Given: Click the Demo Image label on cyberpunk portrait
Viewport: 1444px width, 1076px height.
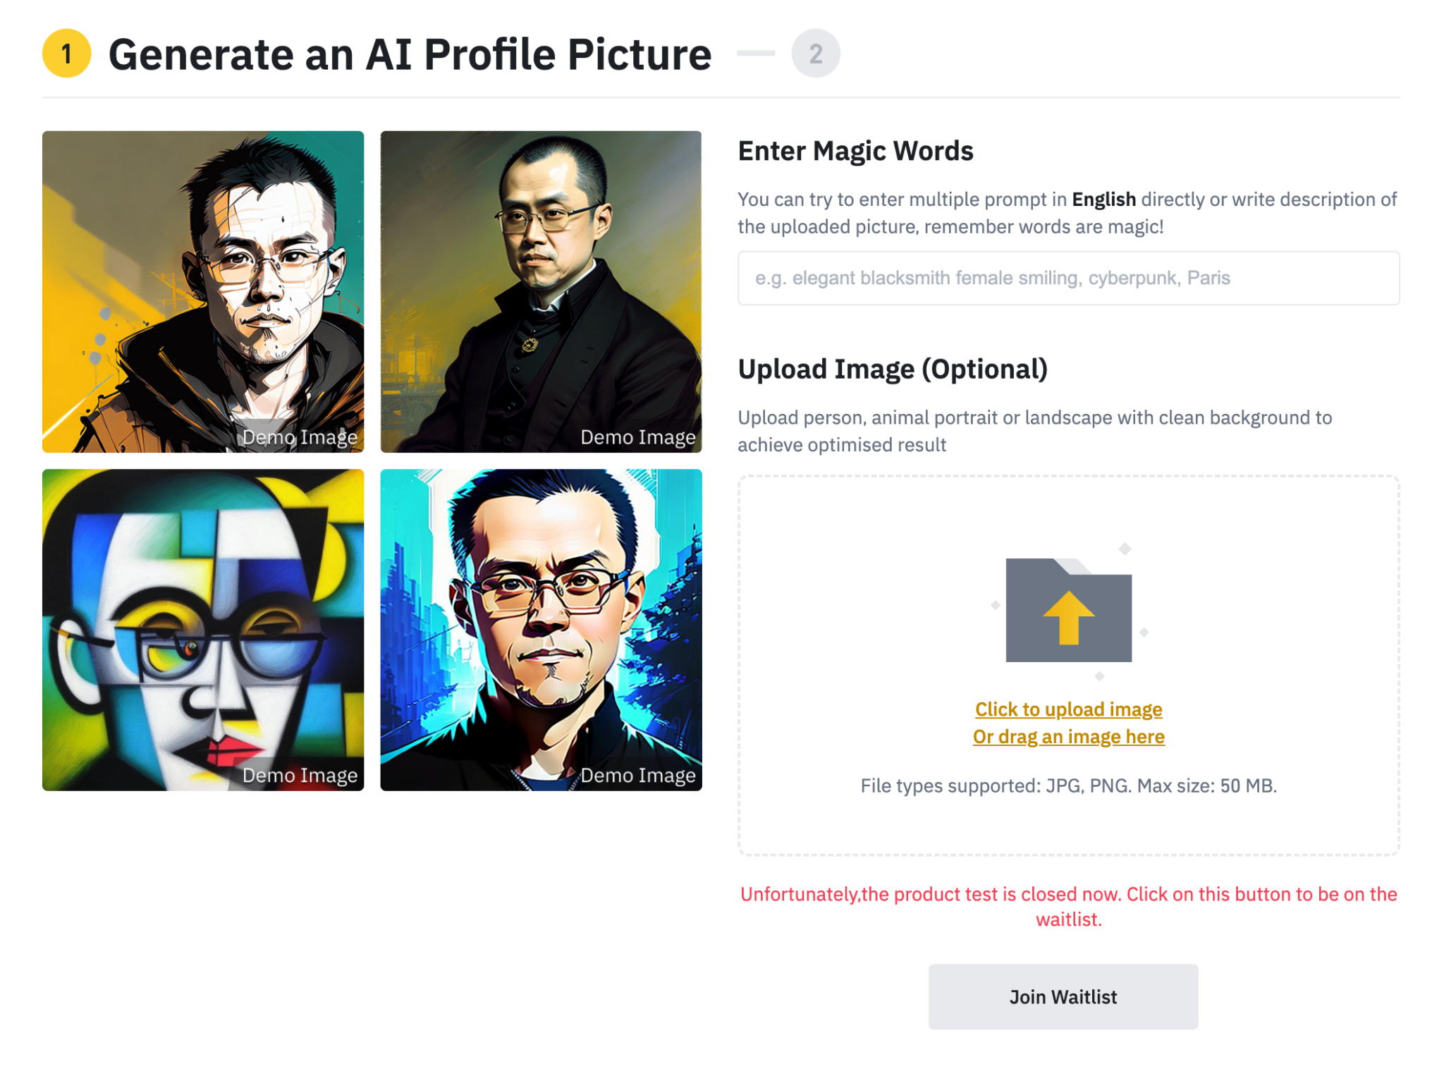Looking at the screenshot, I should click(637, 776).
